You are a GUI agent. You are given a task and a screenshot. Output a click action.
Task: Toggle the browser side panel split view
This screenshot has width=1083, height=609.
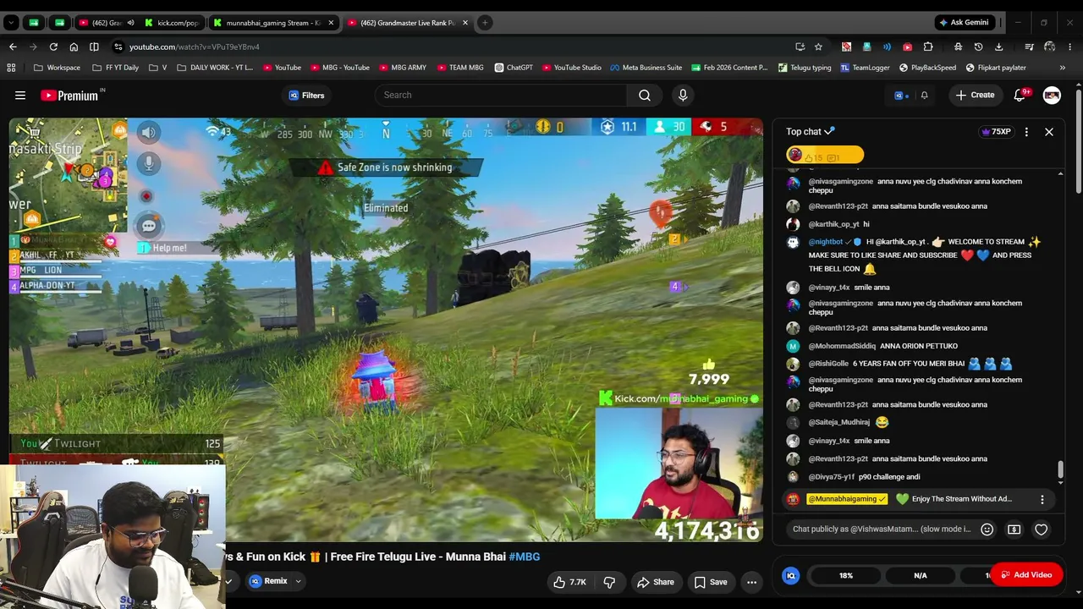94,47
